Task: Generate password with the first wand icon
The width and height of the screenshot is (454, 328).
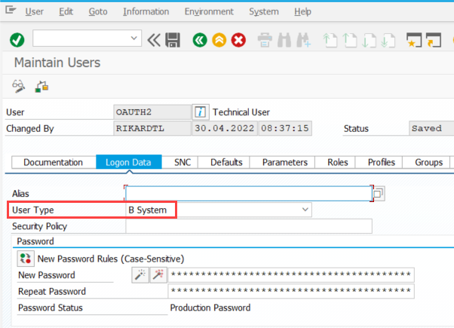Action: [x=140, y=274]
